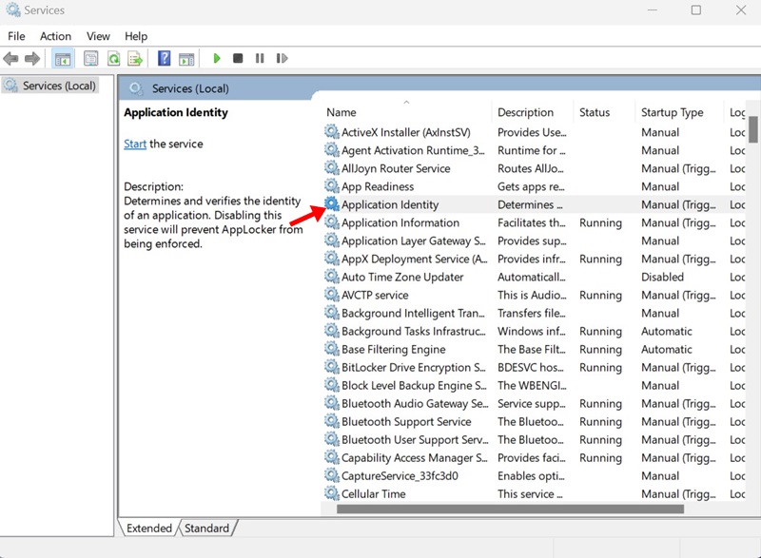
Task: Click Disabled startup type of Auto Time Zone Updater
Action: [x=662, y=277]
